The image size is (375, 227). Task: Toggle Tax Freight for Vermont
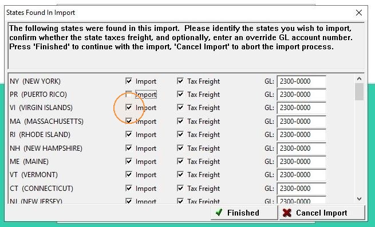click(180, 175)
